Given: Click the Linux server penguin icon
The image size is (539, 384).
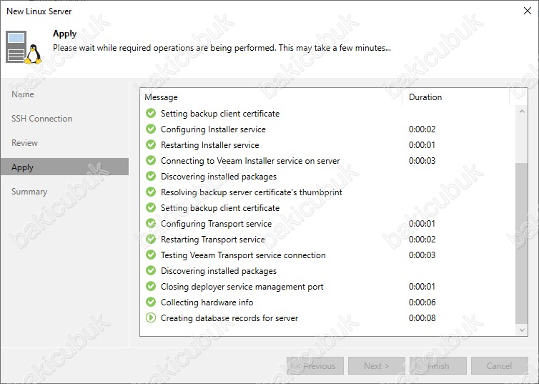Looking at the screenshot, I should coord(24,47).
